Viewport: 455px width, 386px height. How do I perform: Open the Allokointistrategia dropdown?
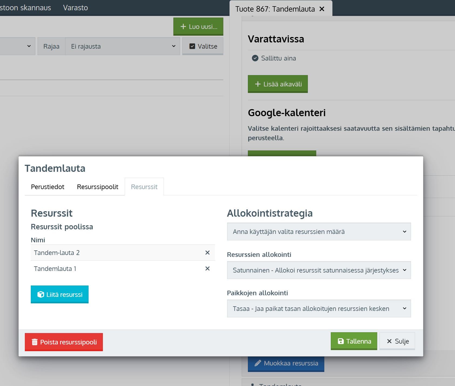click(319, 231)
